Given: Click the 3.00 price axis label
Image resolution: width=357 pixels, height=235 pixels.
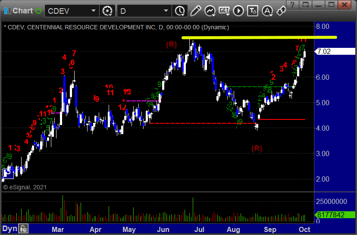Looking at the screenshot, I should point(323,154).
